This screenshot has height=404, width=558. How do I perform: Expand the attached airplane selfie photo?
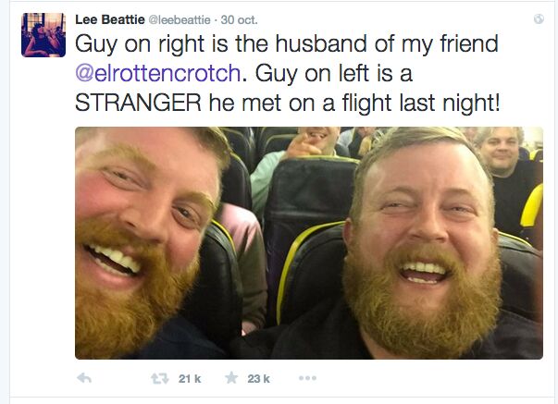pos(309,243)
